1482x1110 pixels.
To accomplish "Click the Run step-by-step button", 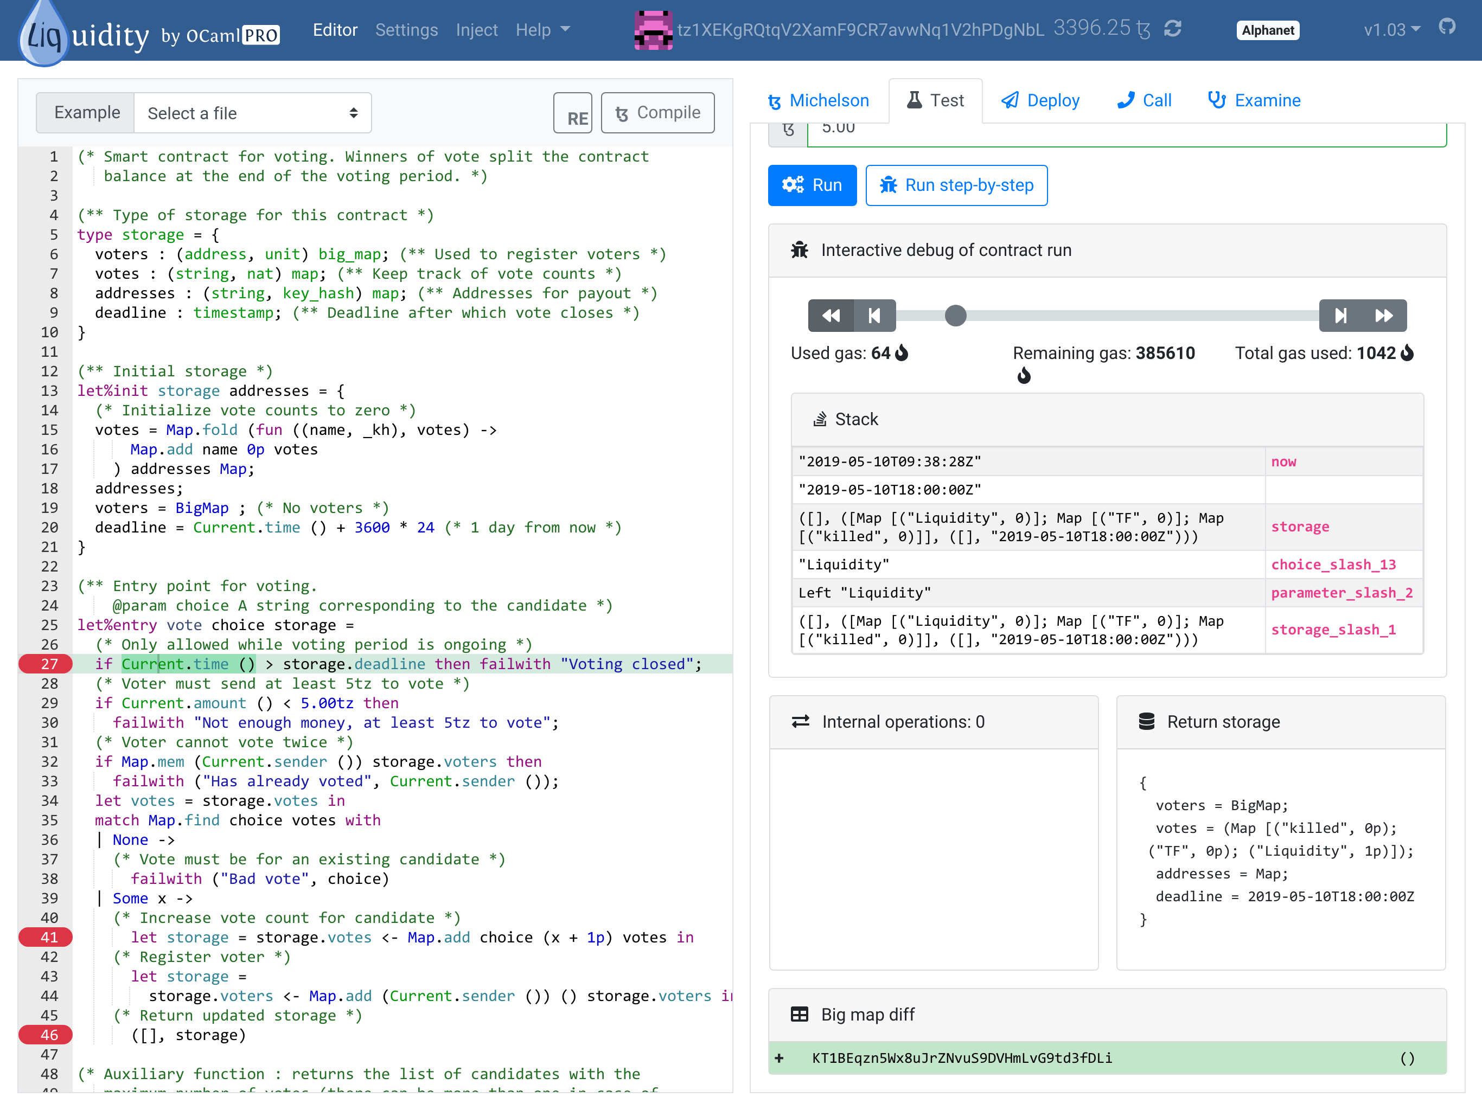I will point(956,185).
